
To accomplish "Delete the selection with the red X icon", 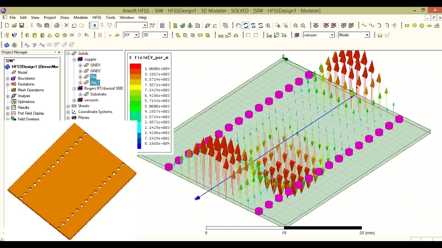I will tap(67, 25).
